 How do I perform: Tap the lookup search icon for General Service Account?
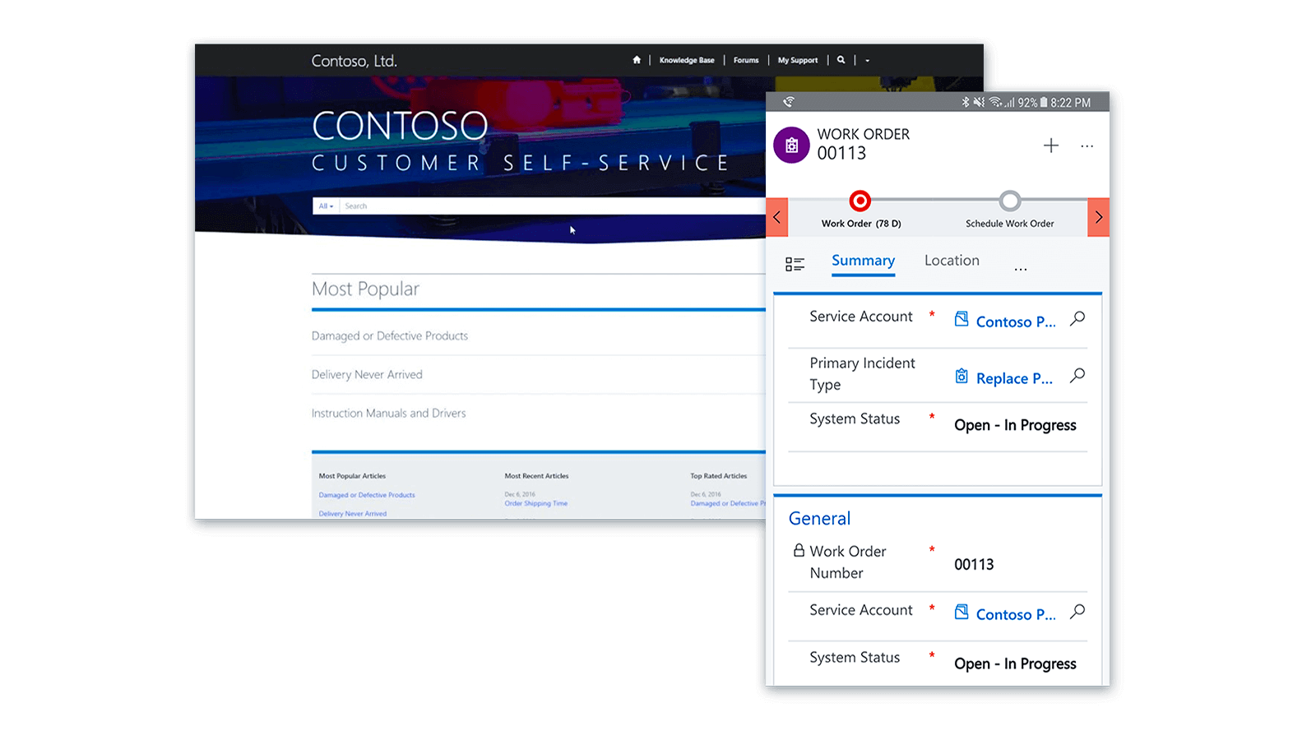click(1077, 612)
